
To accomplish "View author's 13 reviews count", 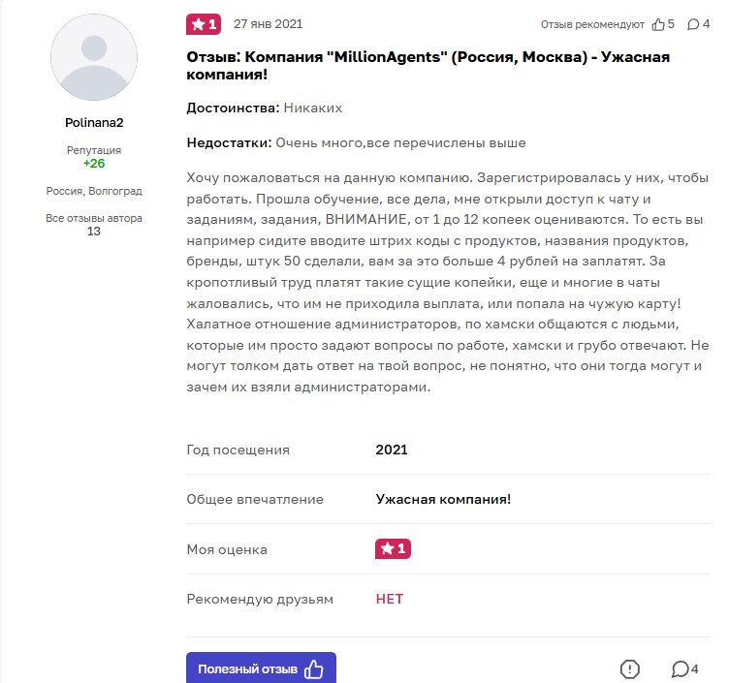I will 94,232.
